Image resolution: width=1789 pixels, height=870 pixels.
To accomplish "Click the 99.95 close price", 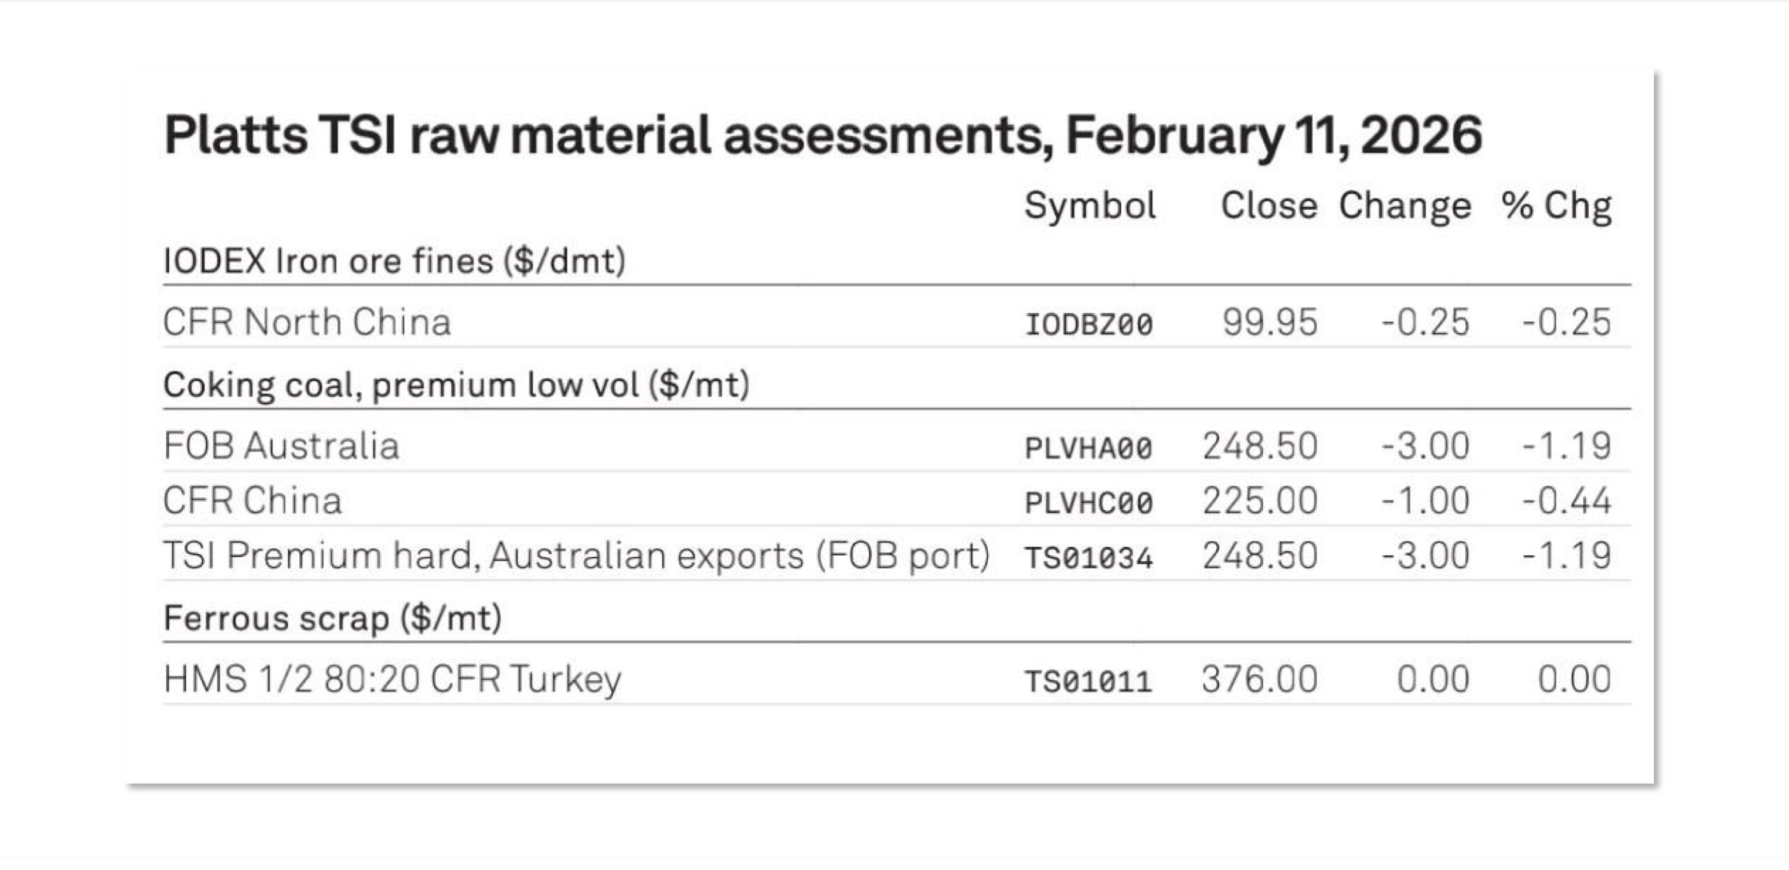I will click(x=1270, y=323).
